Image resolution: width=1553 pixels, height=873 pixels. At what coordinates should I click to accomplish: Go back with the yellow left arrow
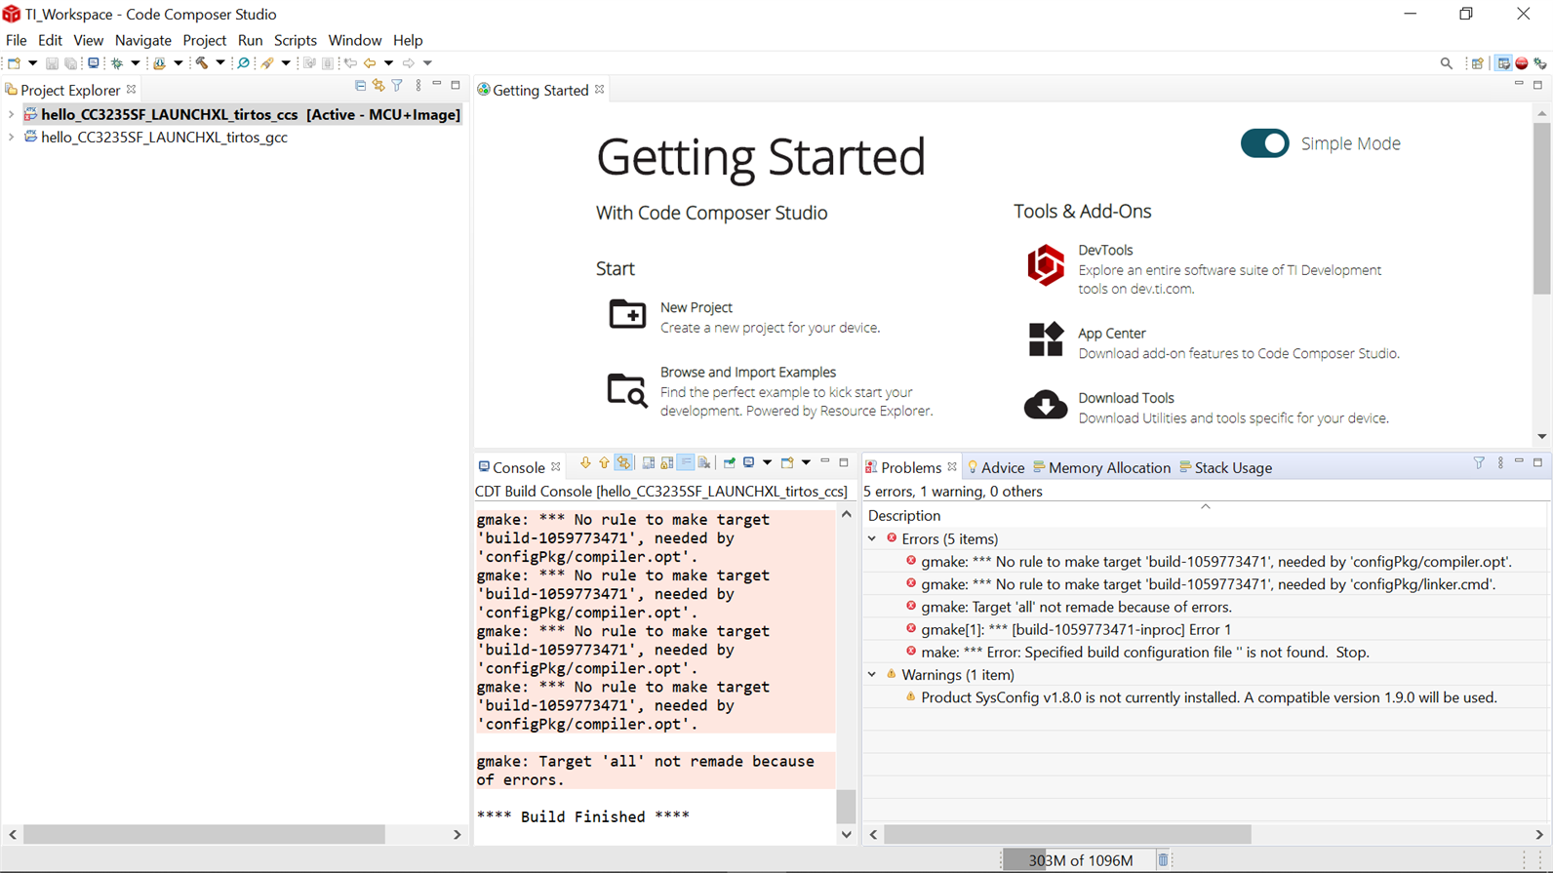tap(370, 63)
